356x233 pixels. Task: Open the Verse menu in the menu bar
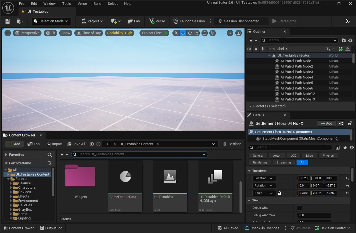coord(82,4)
